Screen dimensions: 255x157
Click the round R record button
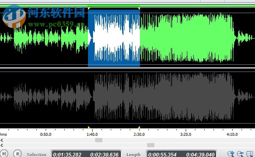click(17, 154)
